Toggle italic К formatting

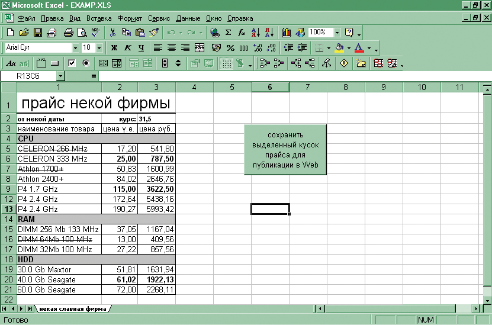tap(128, 48)
